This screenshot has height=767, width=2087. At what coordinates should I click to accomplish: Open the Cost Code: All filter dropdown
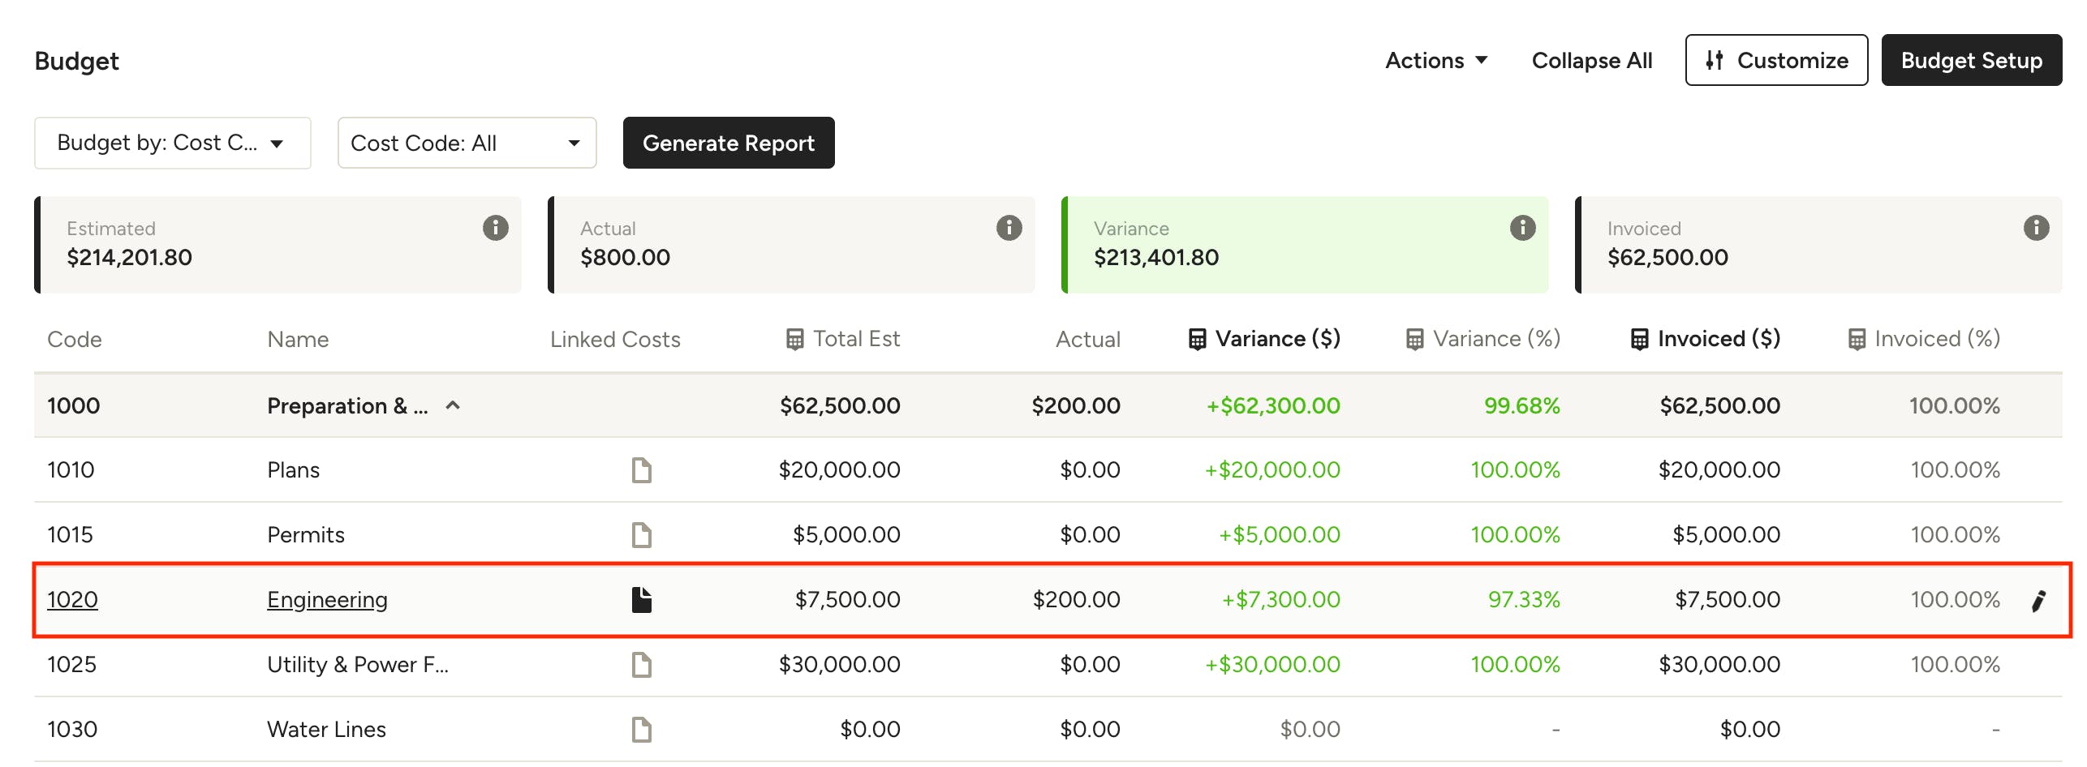click(467, 144)
